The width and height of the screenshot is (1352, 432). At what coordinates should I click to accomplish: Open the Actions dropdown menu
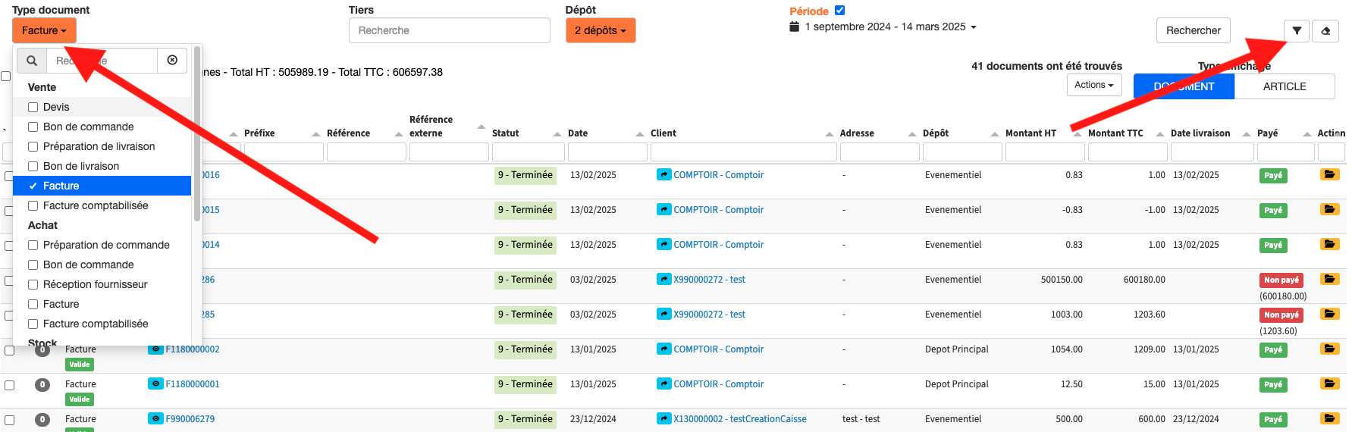(x=1093, y=85)
